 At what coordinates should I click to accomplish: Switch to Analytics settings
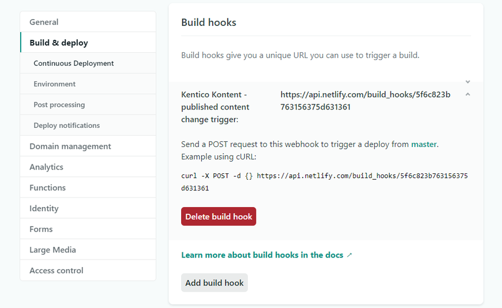(x=46, y=167)
